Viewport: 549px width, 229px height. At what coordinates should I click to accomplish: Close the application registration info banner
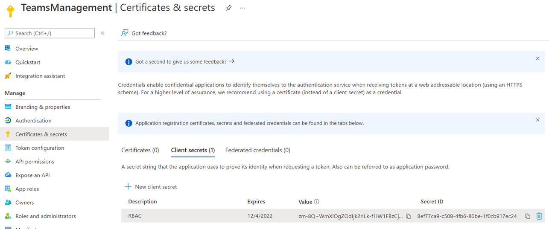537,120
